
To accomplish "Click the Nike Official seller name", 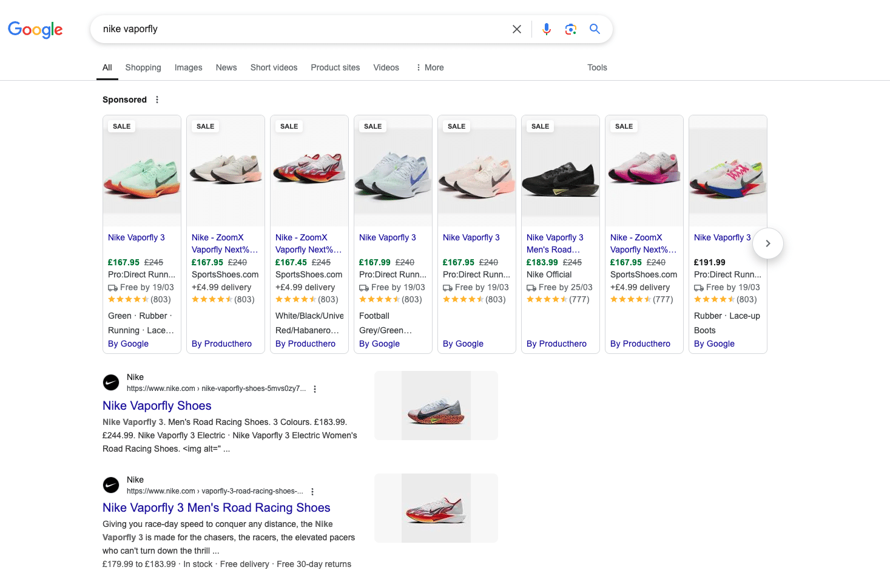I will (x=549, y=274).
